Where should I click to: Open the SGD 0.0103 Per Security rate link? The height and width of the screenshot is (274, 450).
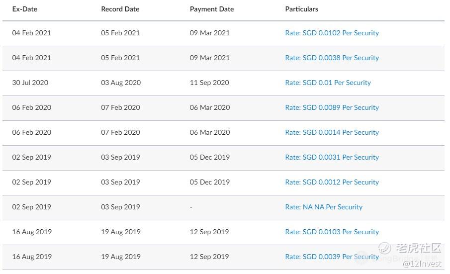pyautogui.click(x=332, y=232)
